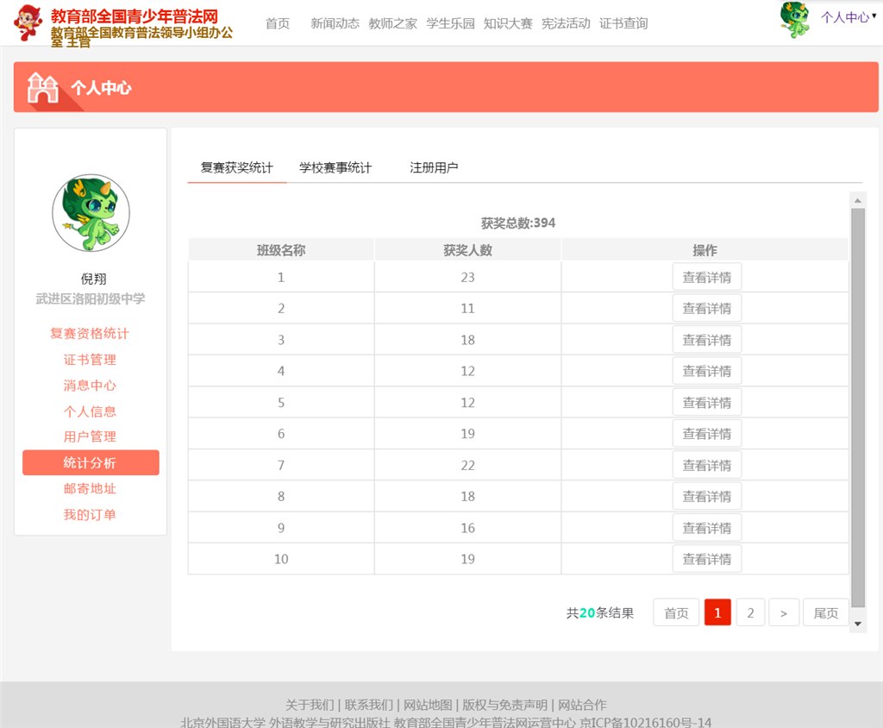
Task: View details for class 1
Action: point(706,278)
